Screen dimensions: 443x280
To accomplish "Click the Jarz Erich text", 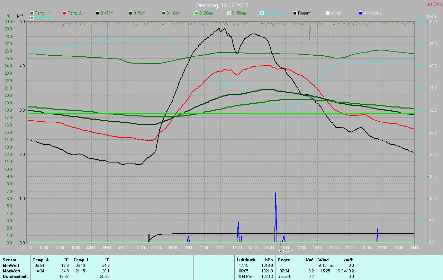I will tap(433, 4).
